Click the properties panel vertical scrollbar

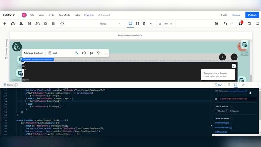tap(260, 105)
